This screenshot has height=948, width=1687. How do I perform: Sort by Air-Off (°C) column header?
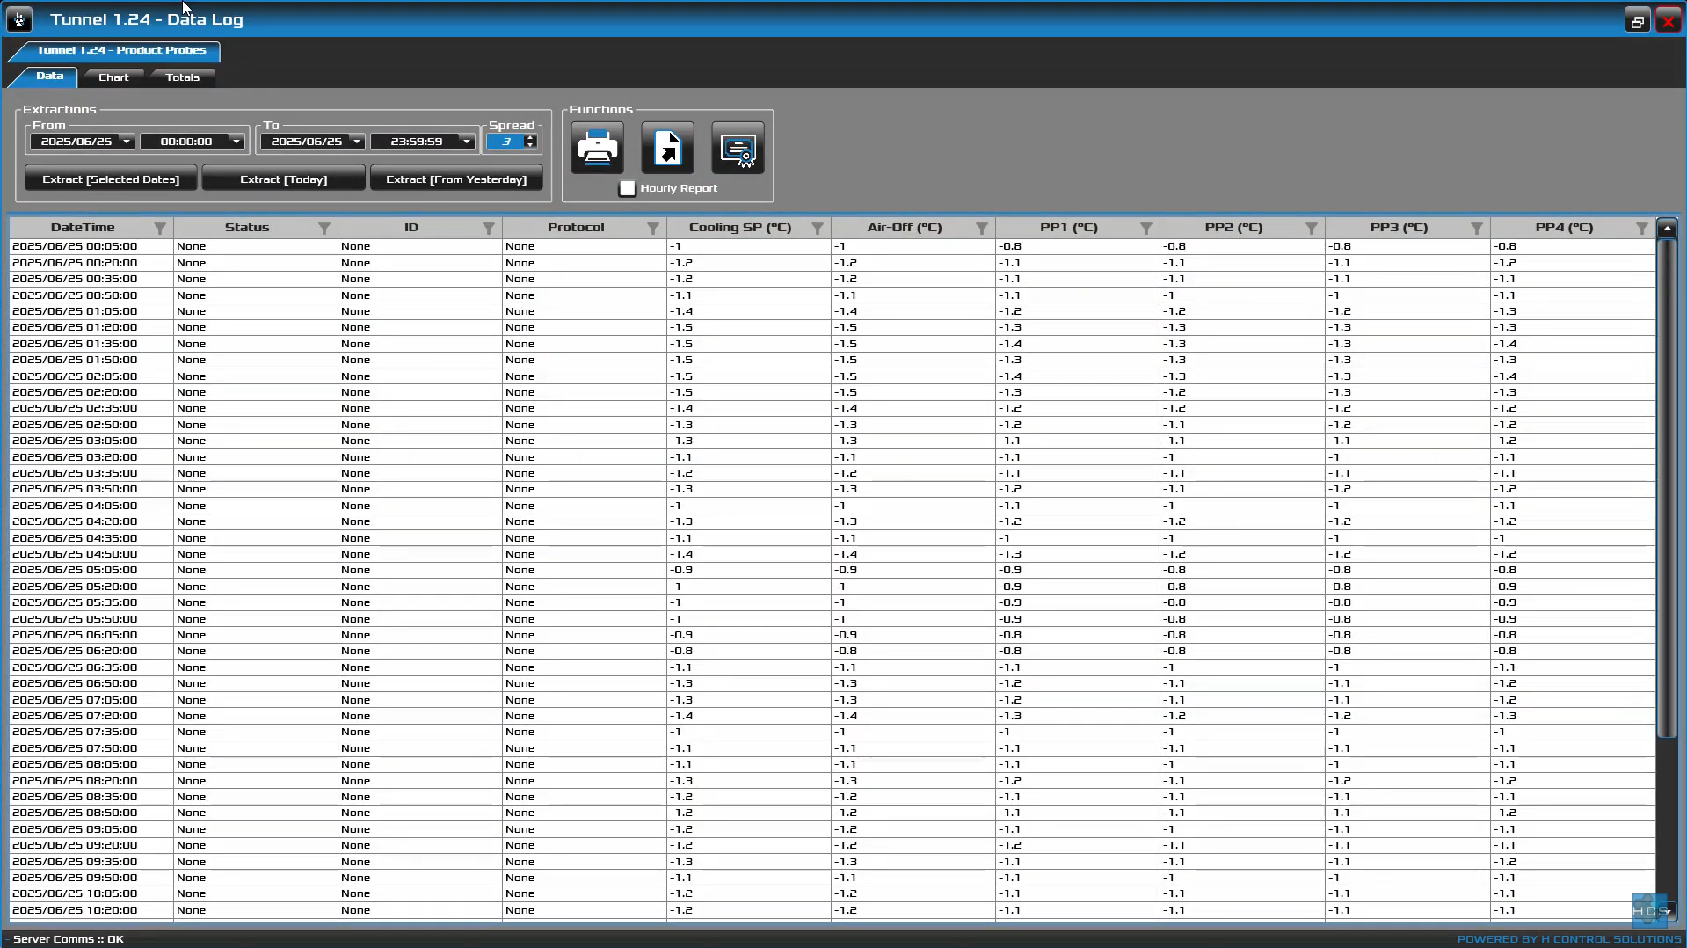pyautogui.click(x=905, y=228)
